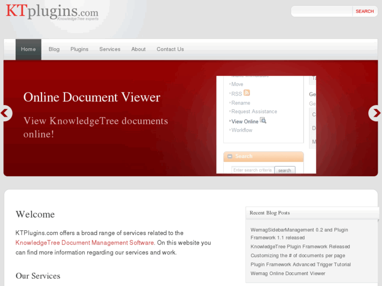382x286 pixels.
Task: Click the KTplugins.com logo
Action: (52, 12)
